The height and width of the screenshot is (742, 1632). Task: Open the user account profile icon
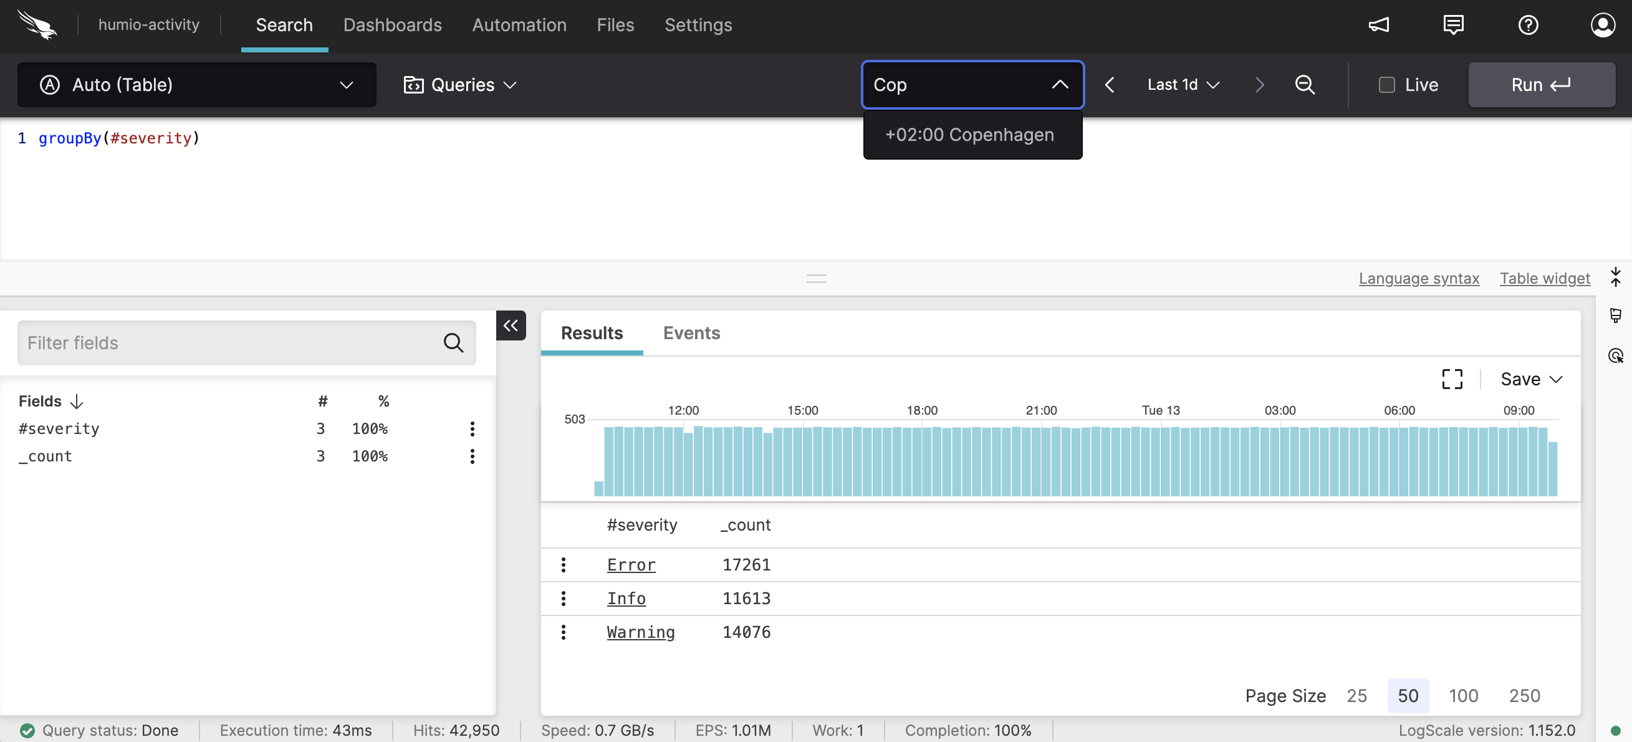pyautogui.click(x=1602, y=26)
